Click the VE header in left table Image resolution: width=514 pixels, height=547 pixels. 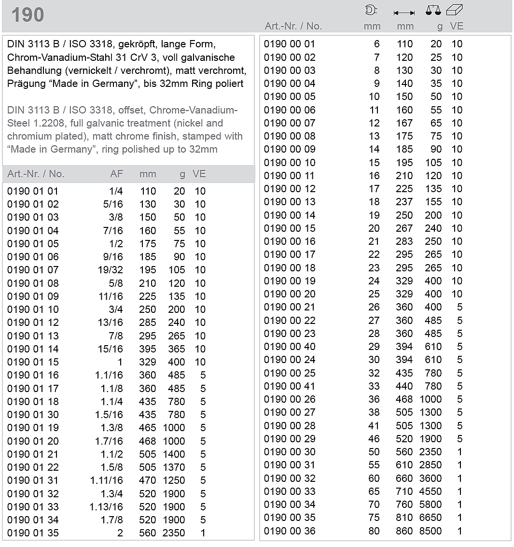199,174
